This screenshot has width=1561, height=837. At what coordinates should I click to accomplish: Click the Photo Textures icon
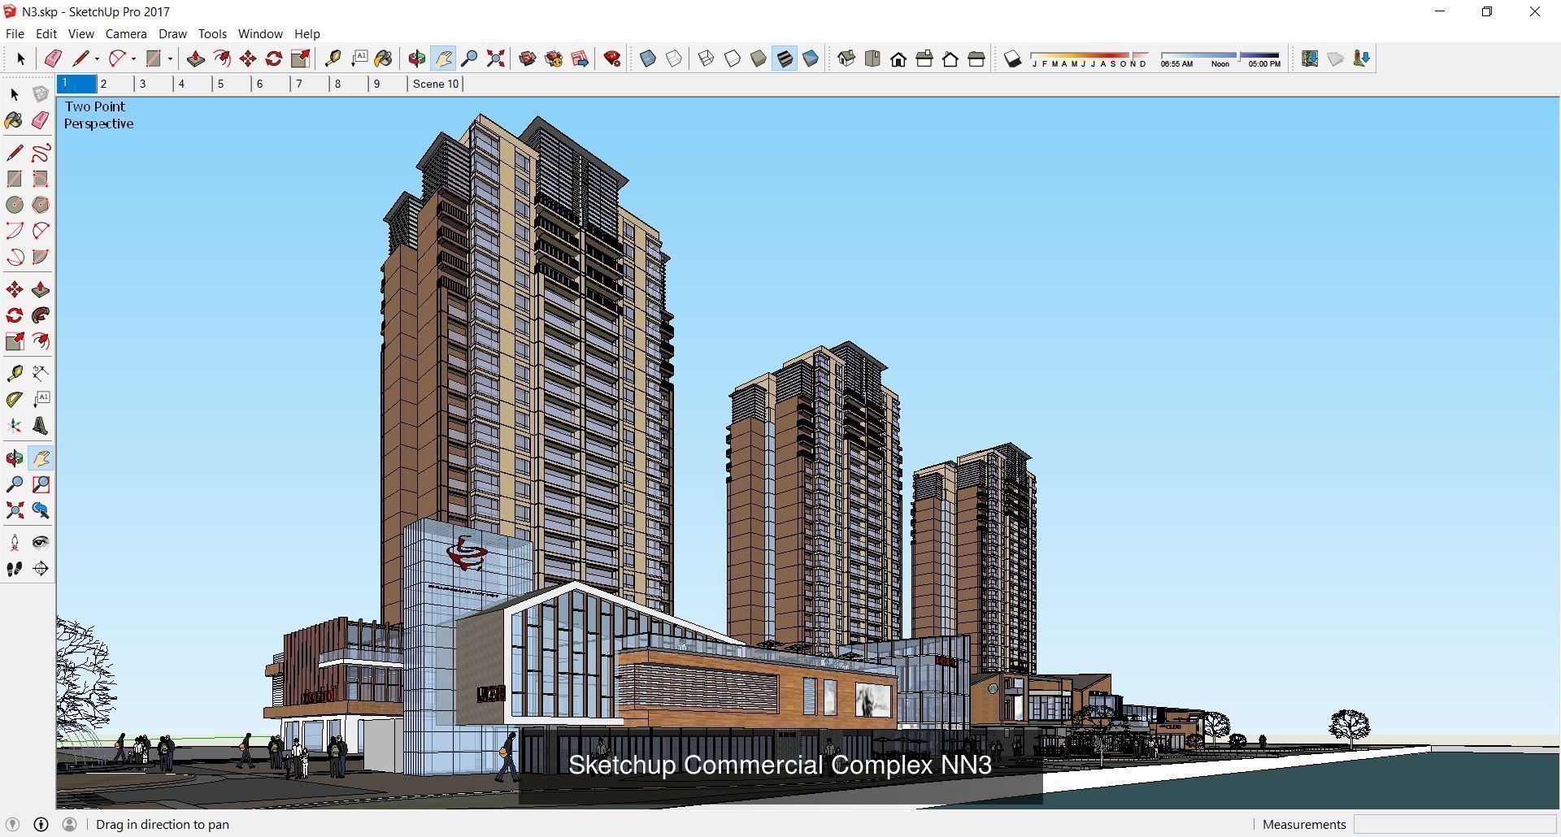(1361, 59)
